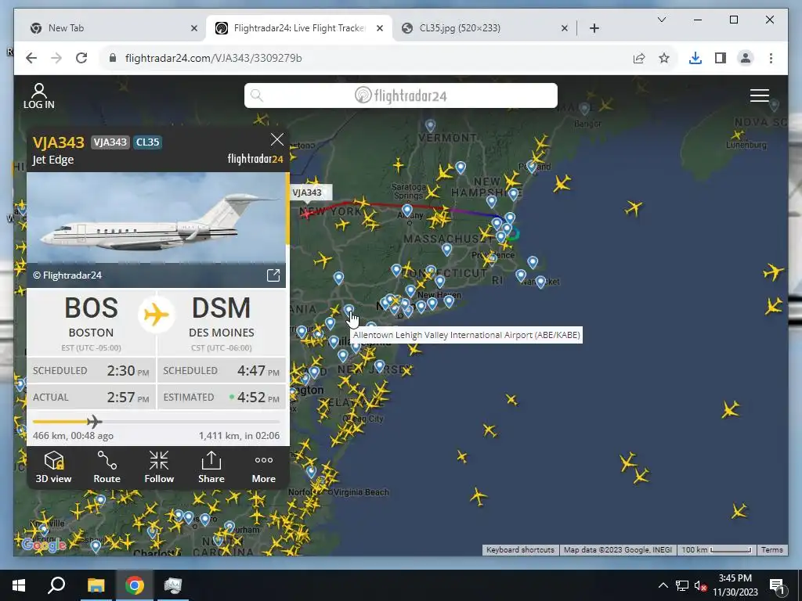Close the CL35.jpg tab
Image resolution: width=802 pixels, height=601 pixels.
coord(564,28)
